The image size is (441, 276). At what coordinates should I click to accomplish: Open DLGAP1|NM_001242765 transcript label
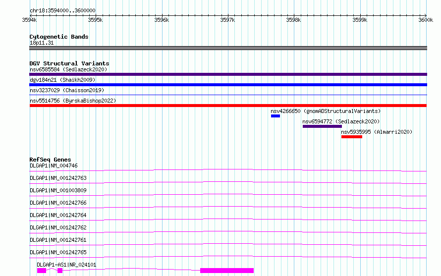click(58, 252)
